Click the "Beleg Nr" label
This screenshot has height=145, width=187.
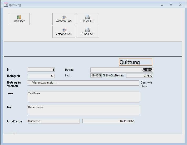point(14,76)
